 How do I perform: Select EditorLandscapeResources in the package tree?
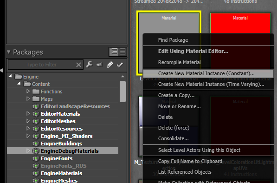tap(75, 106)
